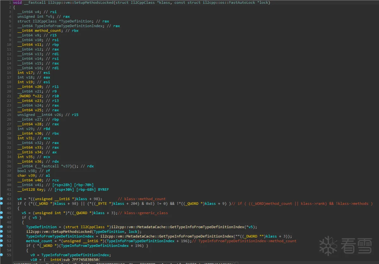Click method_count assignment on line 52
379x264 pixels.
point(39,241)
